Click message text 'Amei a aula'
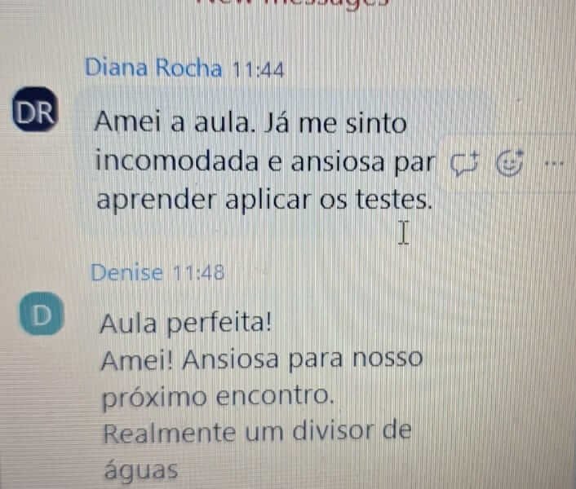576x489 pixels. point(175,122)
